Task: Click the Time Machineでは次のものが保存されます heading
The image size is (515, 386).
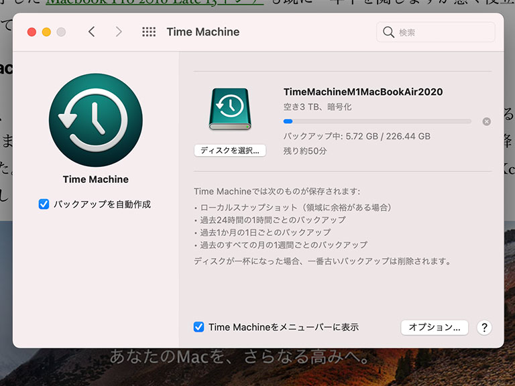Action: tap(277, 192)
